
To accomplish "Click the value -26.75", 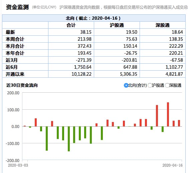I will [x=131, y=53].
